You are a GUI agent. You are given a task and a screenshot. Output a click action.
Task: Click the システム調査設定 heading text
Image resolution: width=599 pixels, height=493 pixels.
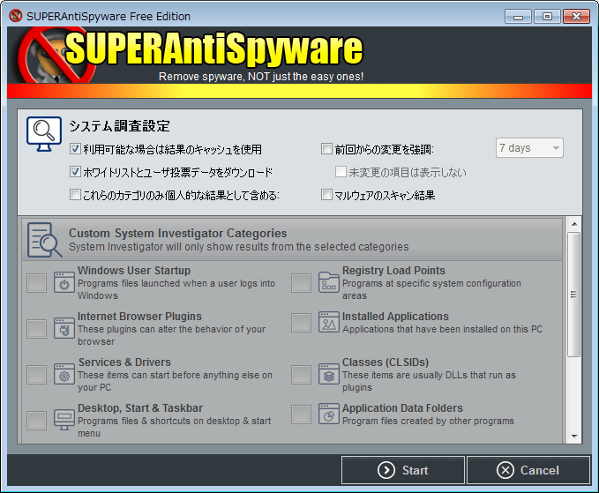(119, 125)
